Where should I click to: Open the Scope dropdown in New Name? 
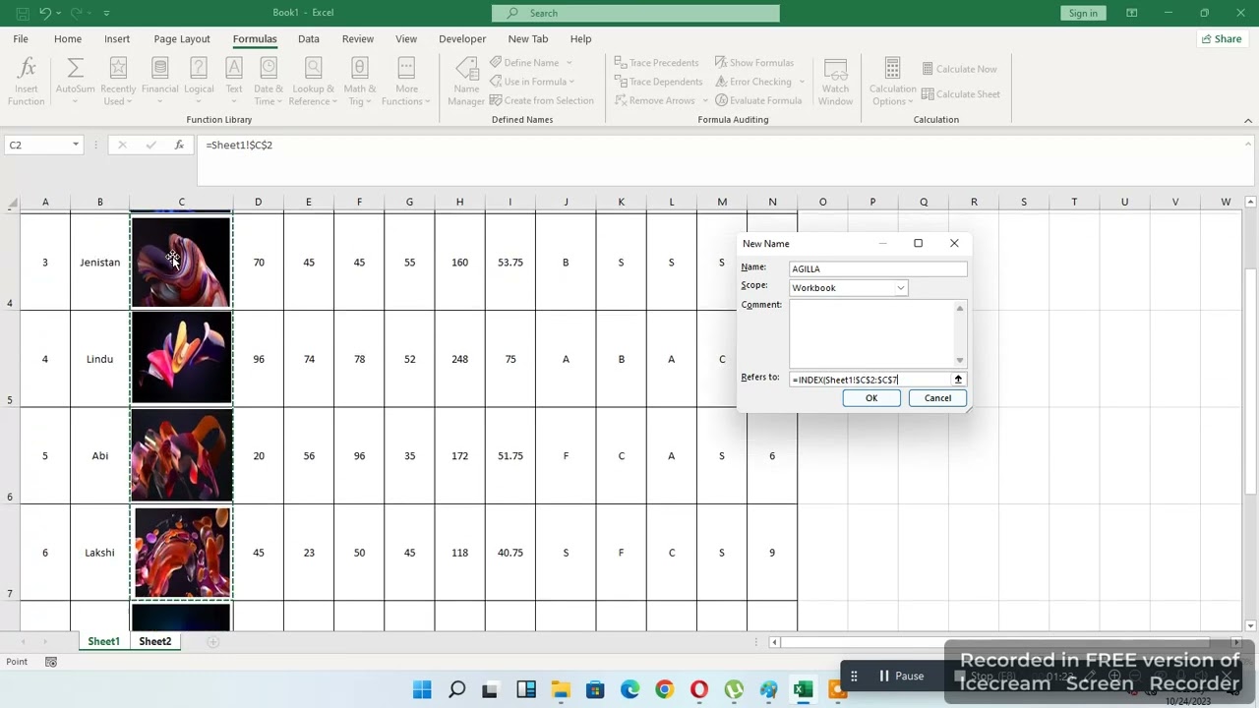click(x=900, y=288)
